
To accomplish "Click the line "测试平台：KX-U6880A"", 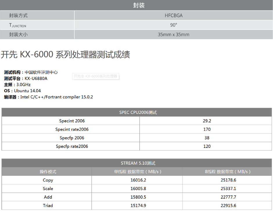I will [x=26, y=78].
